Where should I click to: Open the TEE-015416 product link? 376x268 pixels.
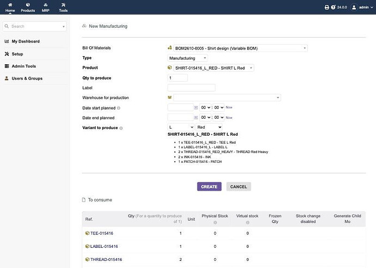(x=102, y=233)
